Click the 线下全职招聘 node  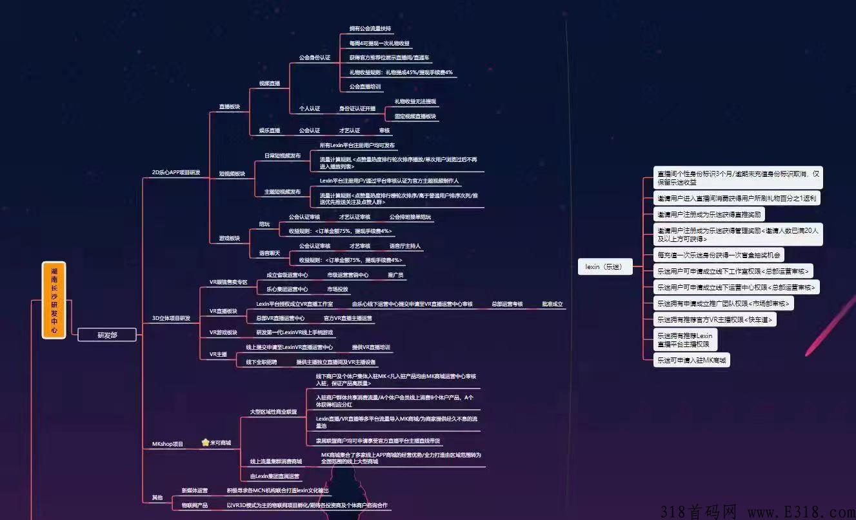(x=261, y=362)
